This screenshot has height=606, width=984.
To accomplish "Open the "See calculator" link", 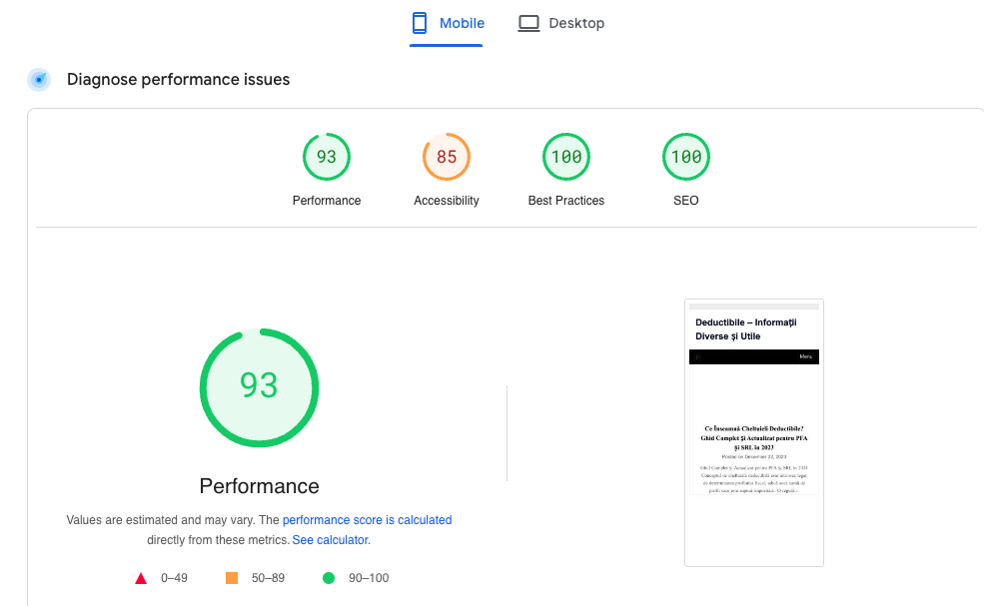I will (330, 540).
